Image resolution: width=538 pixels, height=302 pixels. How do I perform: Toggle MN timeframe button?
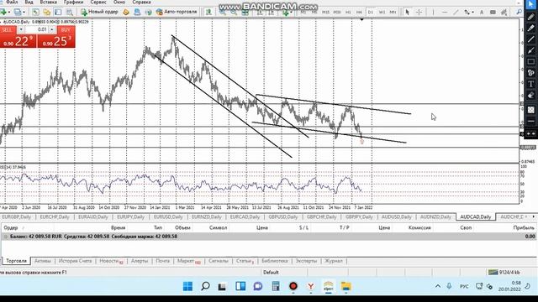point(393,12)
